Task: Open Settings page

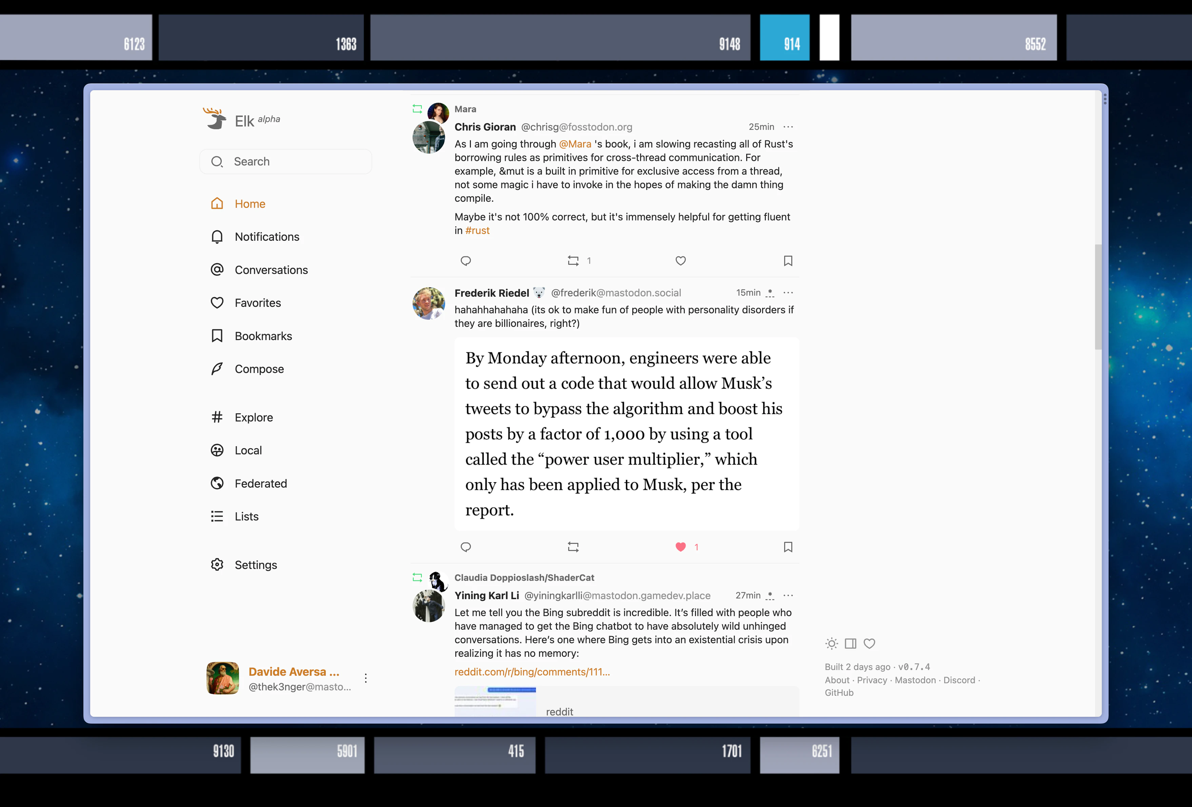Action: (x=244, y=565)
